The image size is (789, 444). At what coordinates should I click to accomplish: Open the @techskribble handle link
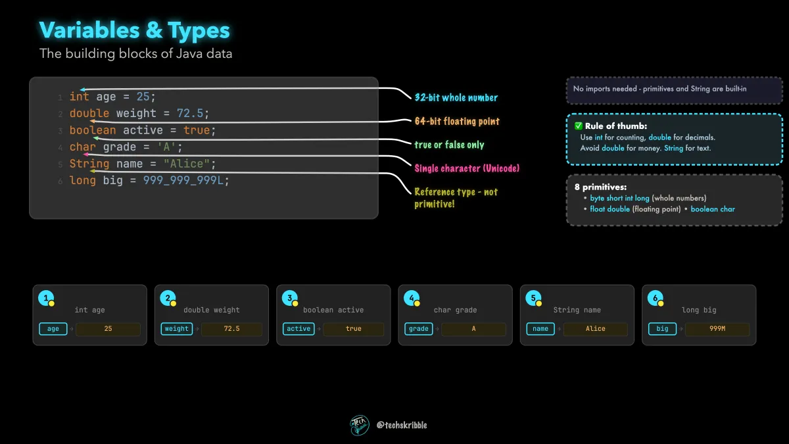[402, 426]
